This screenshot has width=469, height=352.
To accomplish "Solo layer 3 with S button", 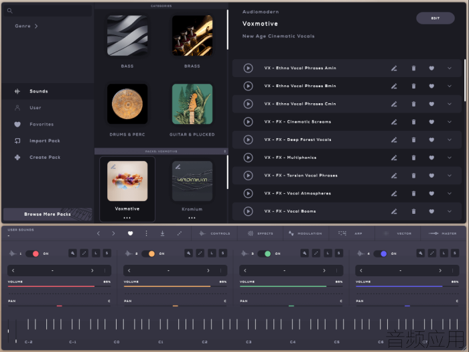I will pos(338,253).
